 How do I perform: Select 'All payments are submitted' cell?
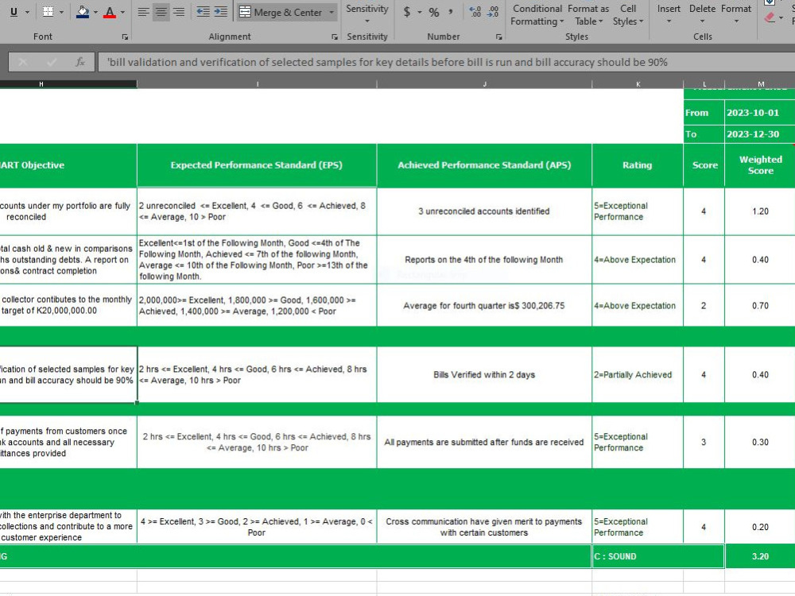pyautogui.click(x=484, y=442)
